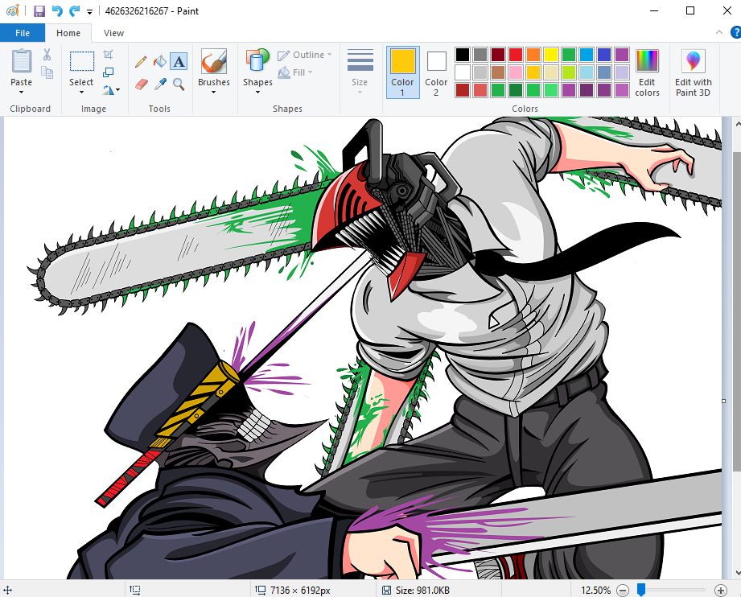Open the Rotate dropdown
Image resolution: width=741 pixels, height=597 pixels.
[x=111, y=89]
